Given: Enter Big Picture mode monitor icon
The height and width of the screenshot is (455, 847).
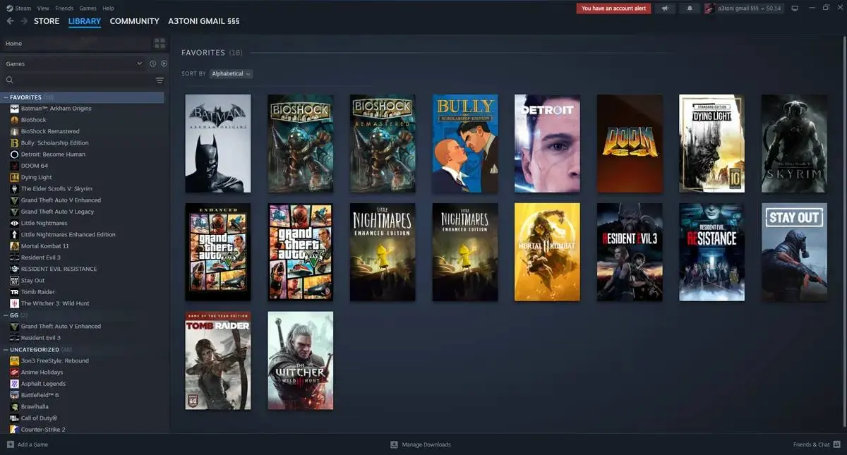Looking at the screenshot, I should tap(794, 8).
